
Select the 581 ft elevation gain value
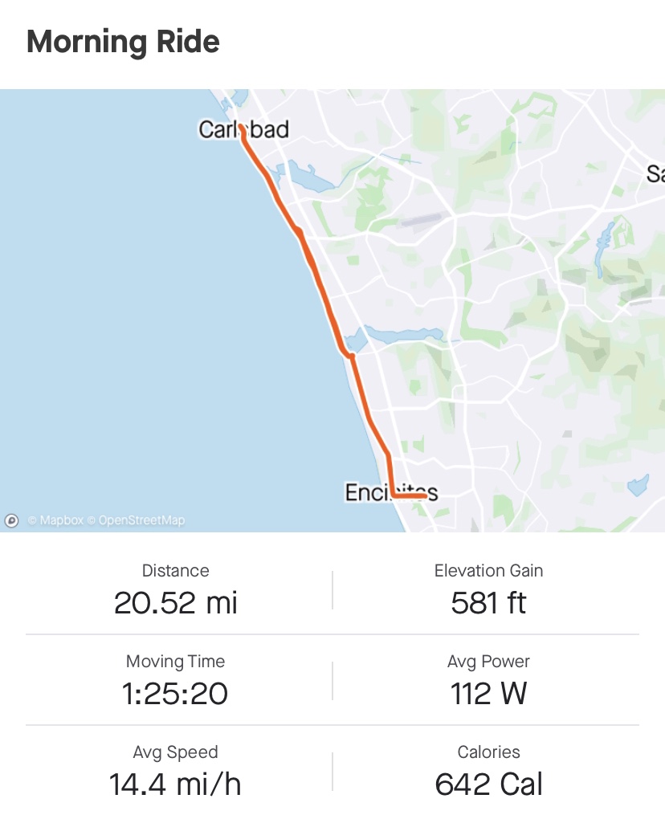(x=488, y=602)
